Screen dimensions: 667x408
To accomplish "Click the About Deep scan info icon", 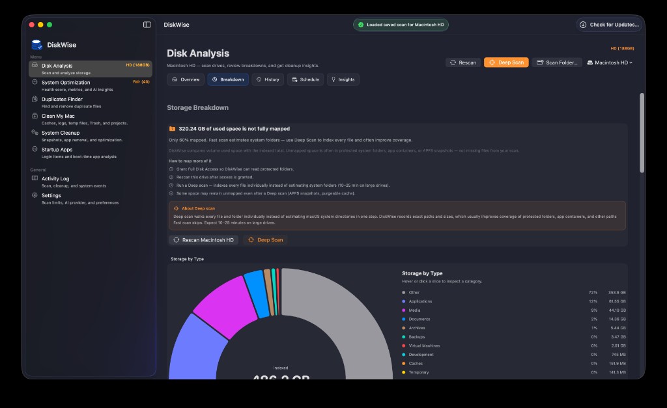I will (x=176, y=208).
